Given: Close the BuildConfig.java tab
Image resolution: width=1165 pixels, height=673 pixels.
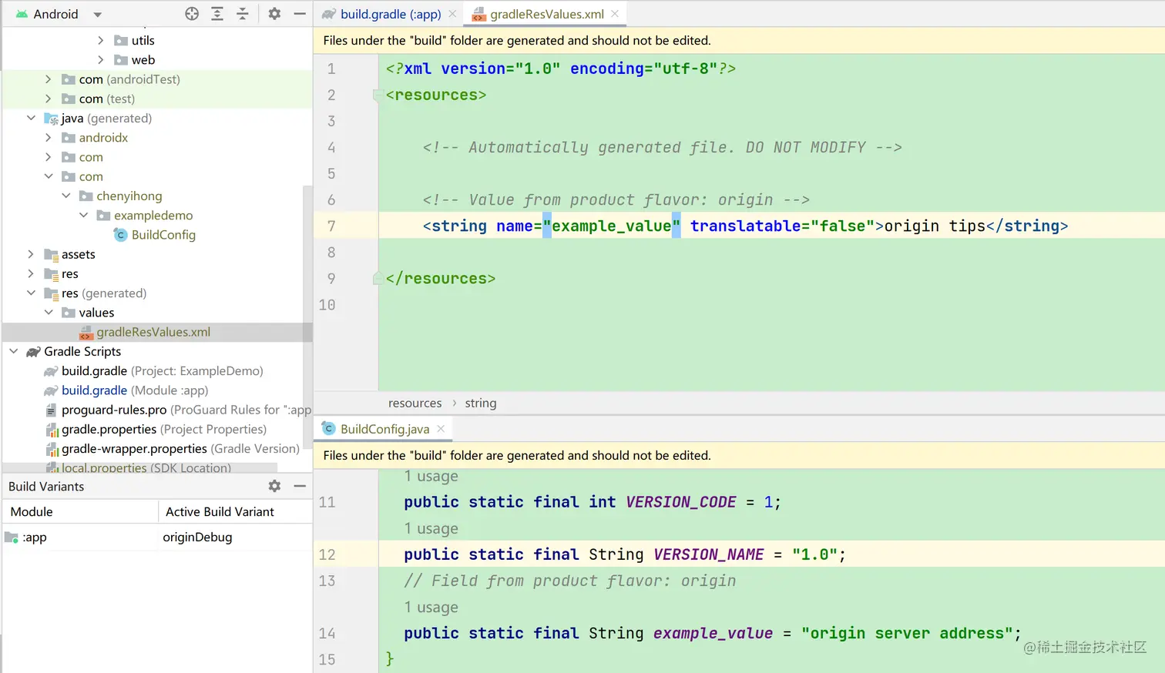Looking at the screenshot, I should click(441, 429).
